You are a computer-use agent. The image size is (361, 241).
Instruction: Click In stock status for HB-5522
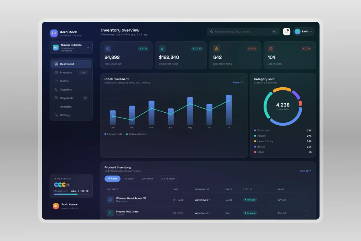tap(250, 213)
